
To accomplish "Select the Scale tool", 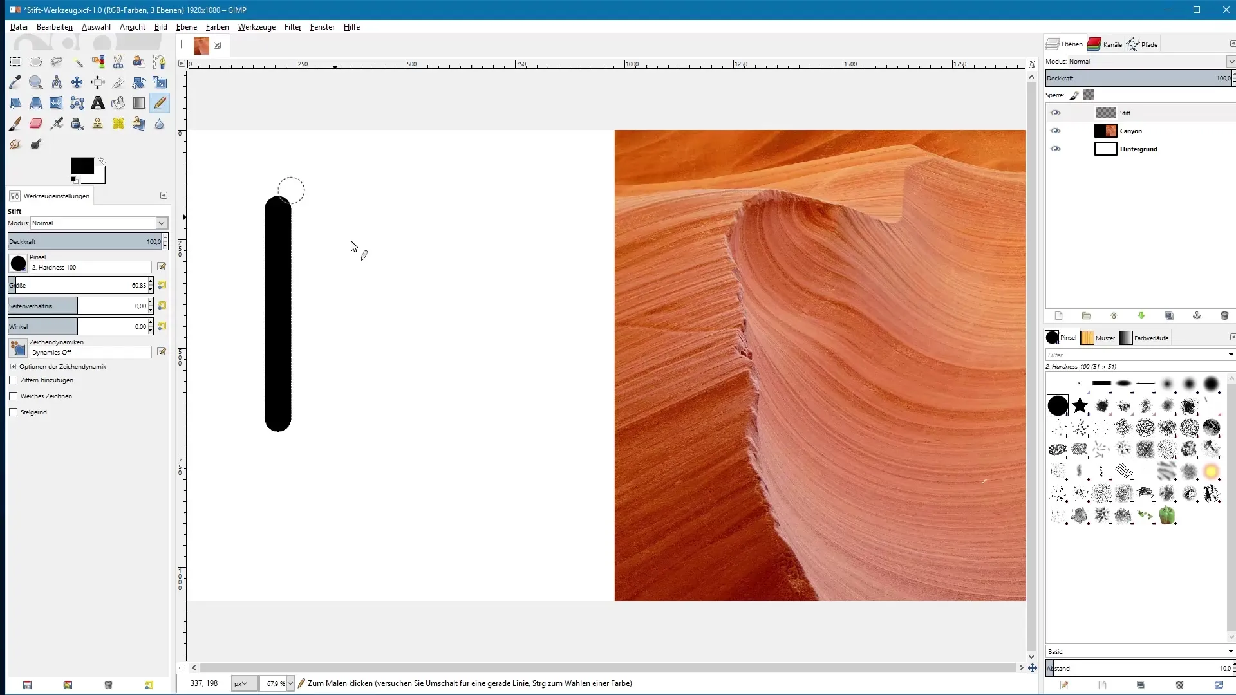I will point(160,82).
